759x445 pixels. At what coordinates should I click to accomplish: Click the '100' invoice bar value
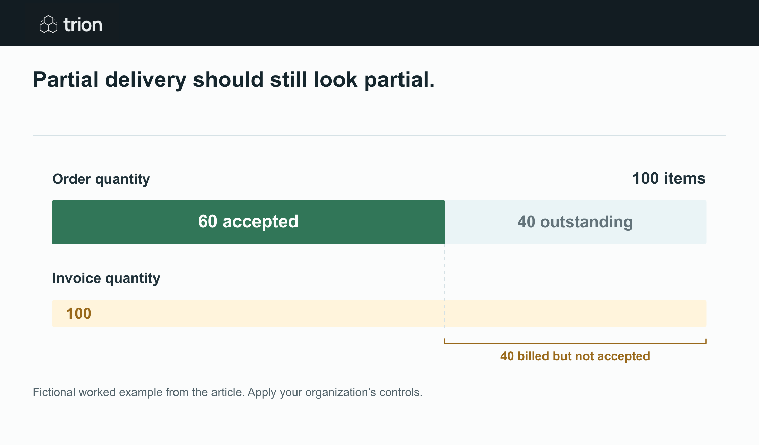click(x=79, y=313)
